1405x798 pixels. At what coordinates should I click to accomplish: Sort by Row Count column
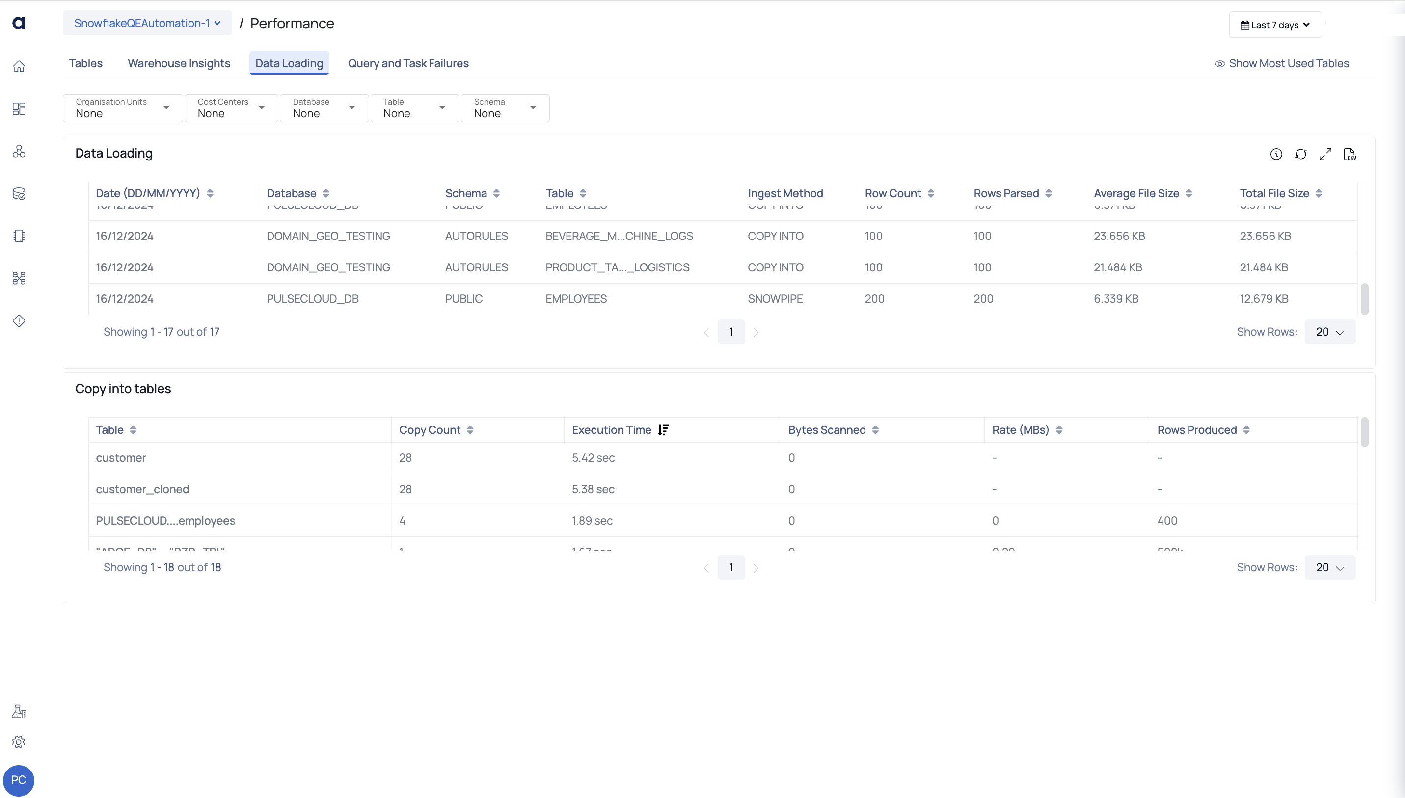pos(931,193)
